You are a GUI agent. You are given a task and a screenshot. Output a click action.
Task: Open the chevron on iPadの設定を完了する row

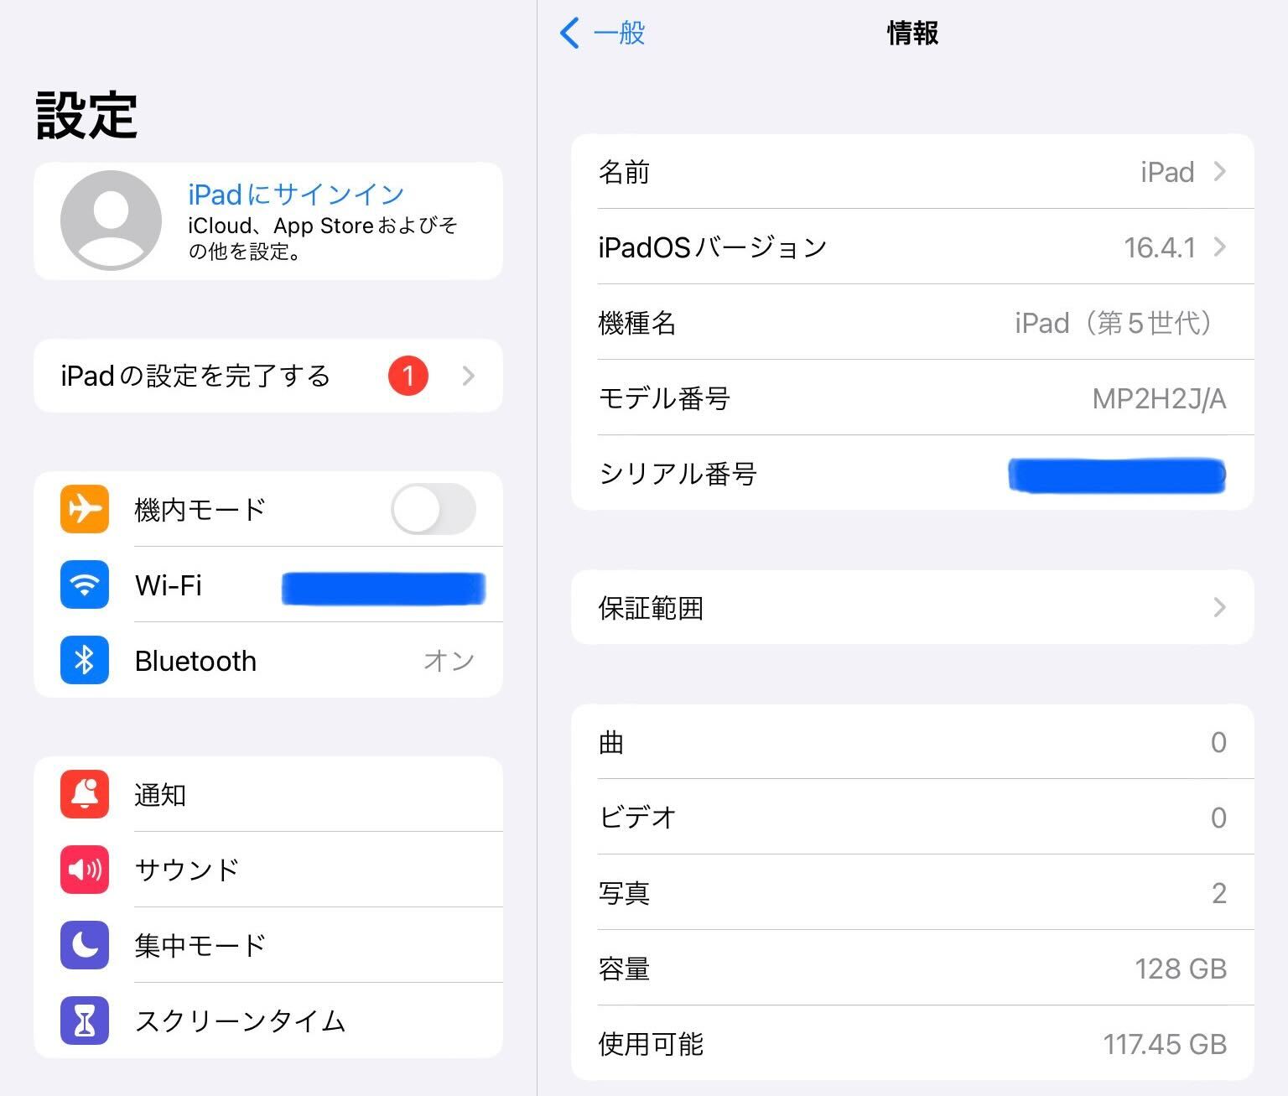469,376
